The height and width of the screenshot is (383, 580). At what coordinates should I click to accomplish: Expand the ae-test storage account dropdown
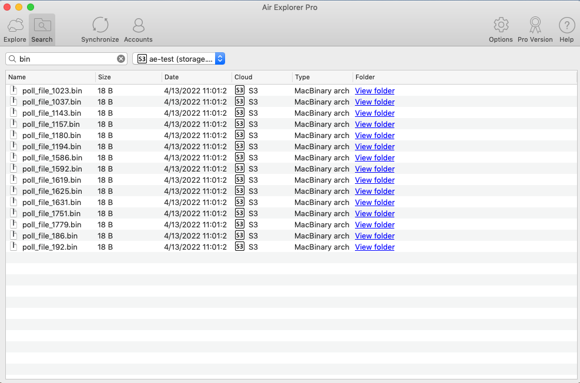[x=179, y=59]
